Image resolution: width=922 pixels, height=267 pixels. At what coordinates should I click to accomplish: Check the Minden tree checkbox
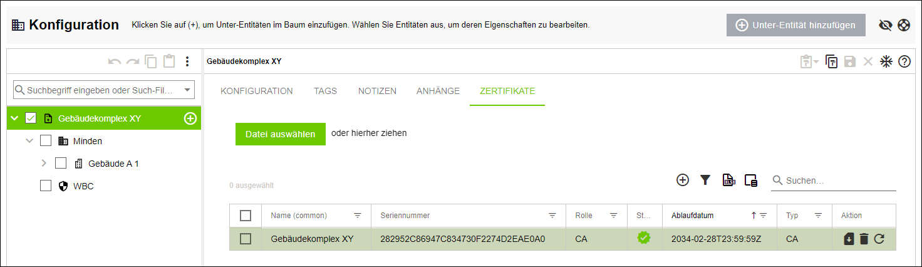point(46,141)
